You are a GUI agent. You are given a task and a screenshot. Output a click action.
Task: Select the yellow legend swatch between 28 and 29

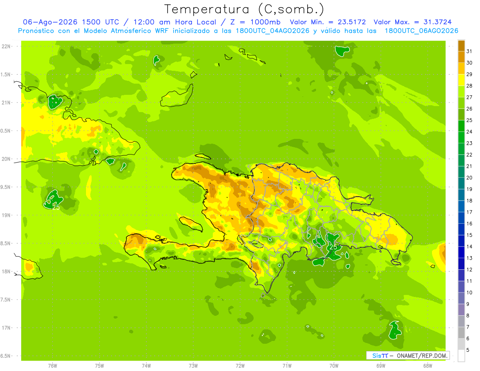point(461,80)
